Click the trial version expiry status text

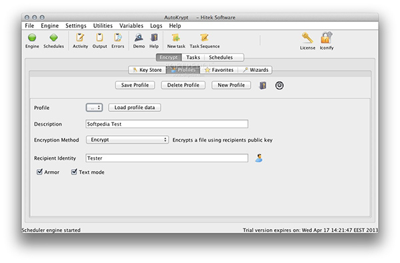[310, 230]
